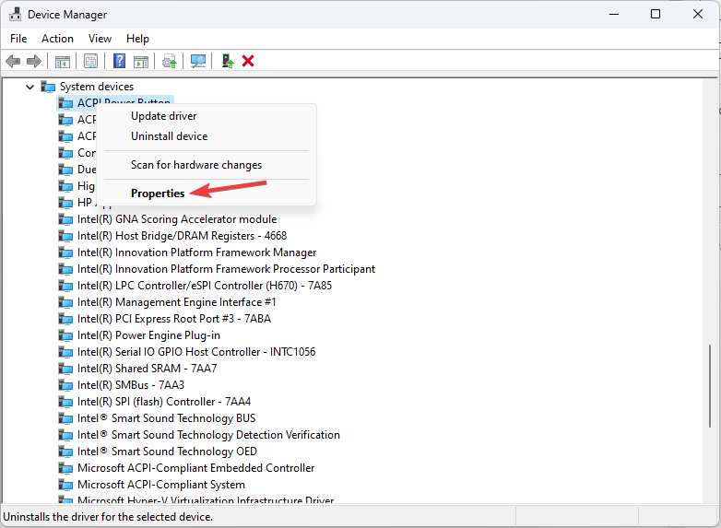Click the gear page Update driver icon

point(170,61)
